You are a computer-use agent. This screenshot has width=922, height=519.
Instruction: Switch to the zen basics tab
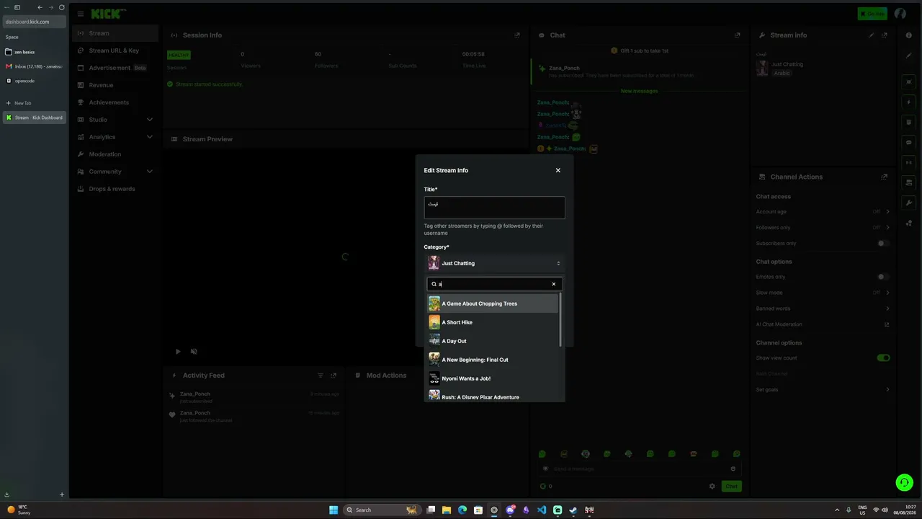[x=35, y=52]
